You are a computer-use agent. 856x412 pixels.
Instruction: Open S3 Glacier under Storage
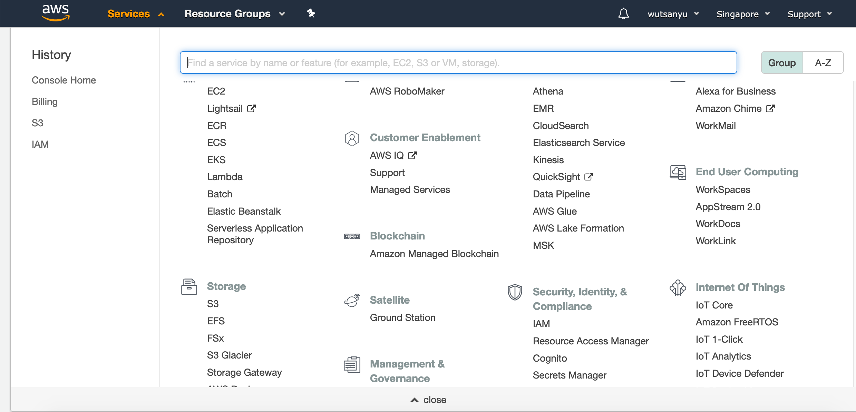(x=230, y=355)
